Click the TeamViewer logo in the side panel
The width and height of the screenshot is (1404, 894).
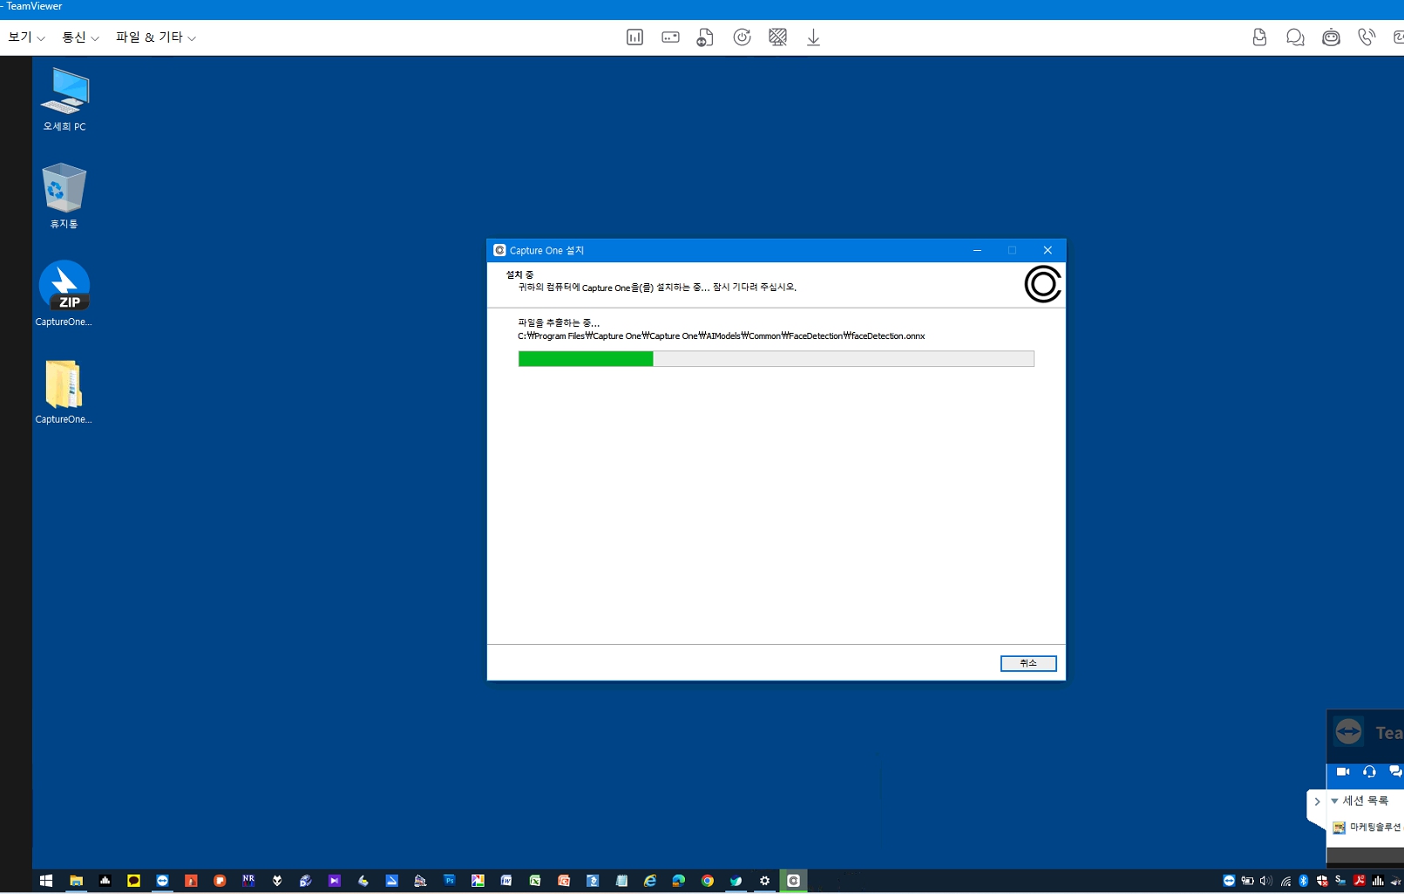coord(1348,732)
